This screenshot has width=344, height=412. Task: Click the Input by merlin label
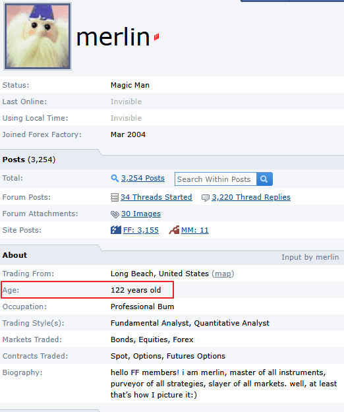310,257
